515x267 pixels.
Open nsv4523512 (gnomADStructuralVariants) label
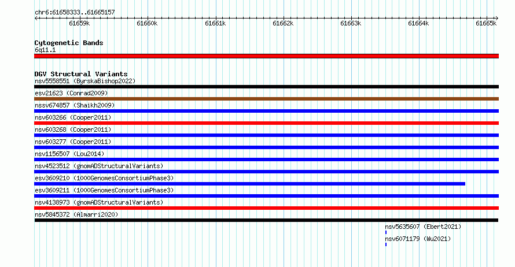click(x=99, y=166)
